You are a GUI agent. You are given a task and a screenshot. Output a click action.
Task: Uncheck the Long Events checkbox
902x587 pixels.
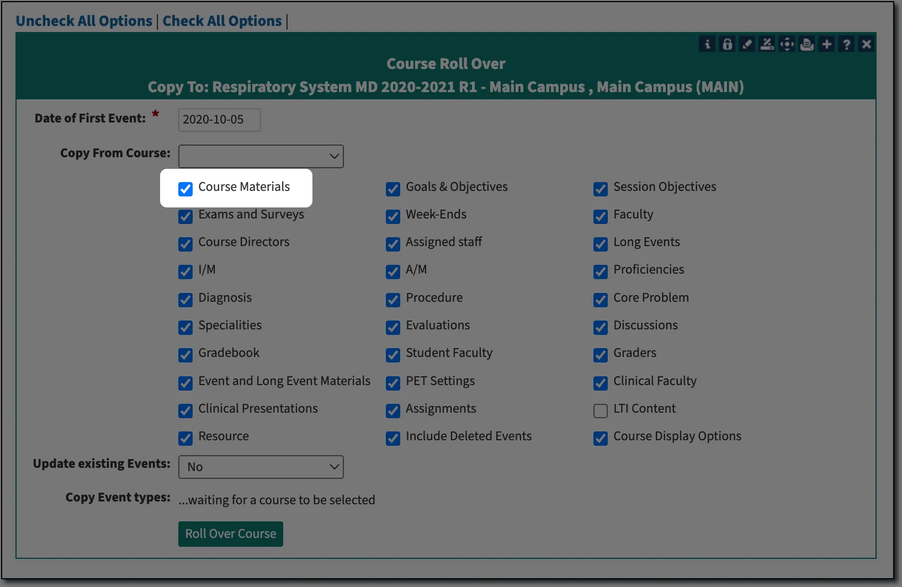601,244
